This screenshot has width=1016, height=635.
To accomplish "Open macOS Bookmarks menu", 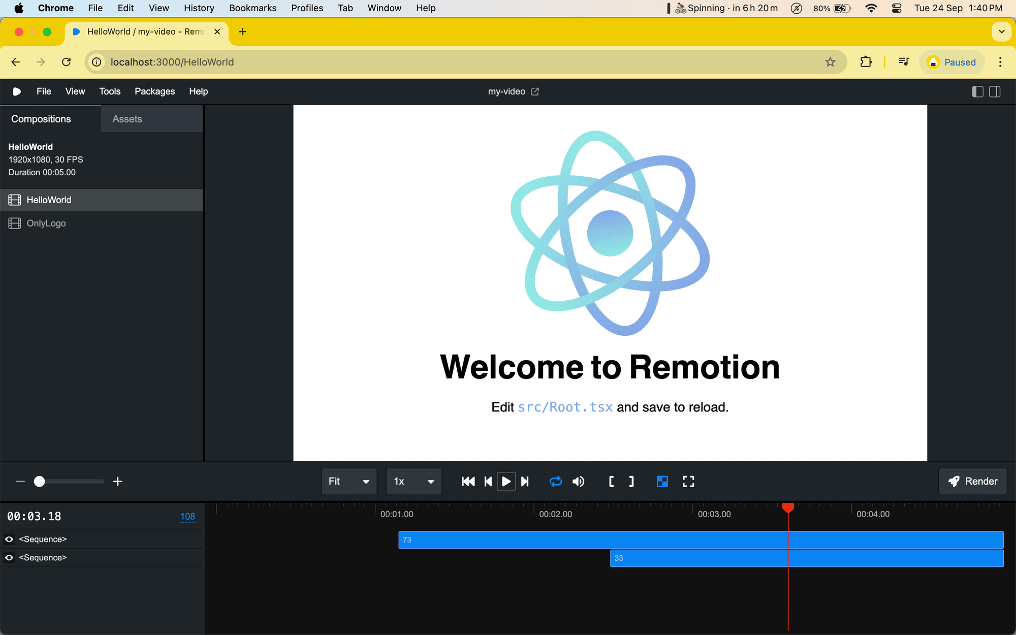I will [252, 8].
